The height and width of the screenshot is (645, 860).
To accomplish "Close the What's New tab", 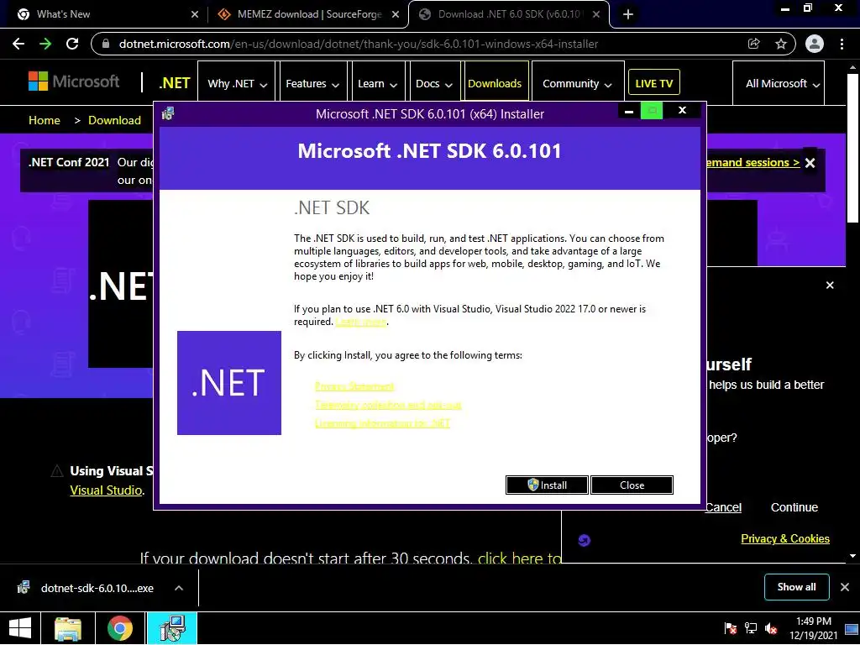I will coord(195,14).
